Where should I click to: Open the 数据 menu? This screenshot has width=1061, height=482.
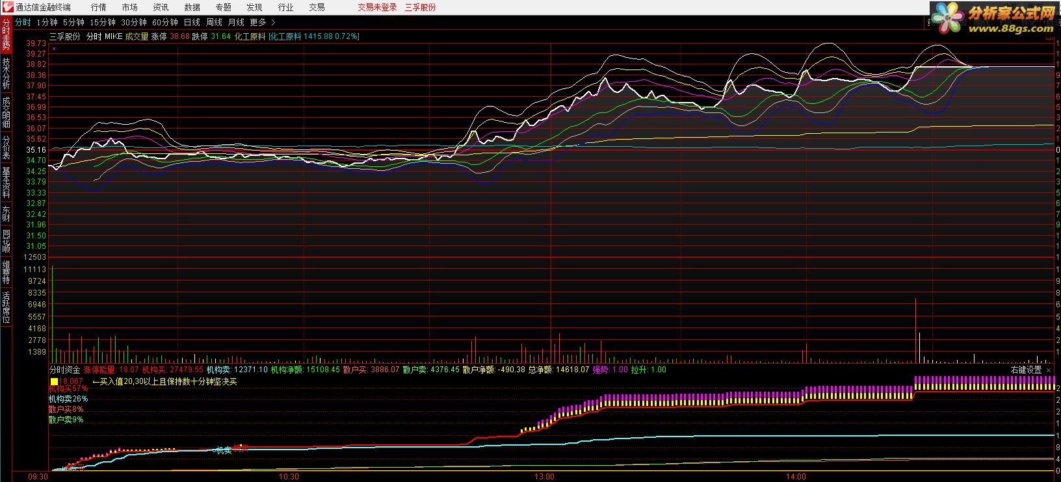pyautogui.click(x=192, y=7)
